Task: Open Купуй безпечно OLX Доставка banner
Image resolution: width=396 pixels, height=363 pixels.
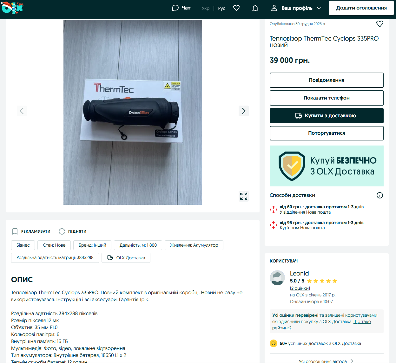Action: pos(327,166)
